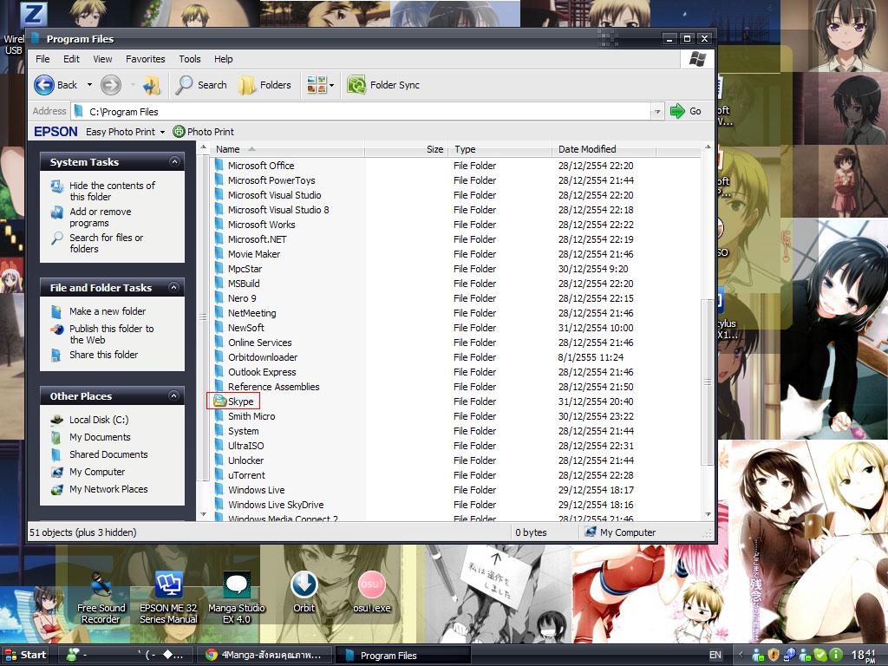Switch to 4Manga Chrome taskbar button
Screen dimensions: 888x666
point(265,655)
